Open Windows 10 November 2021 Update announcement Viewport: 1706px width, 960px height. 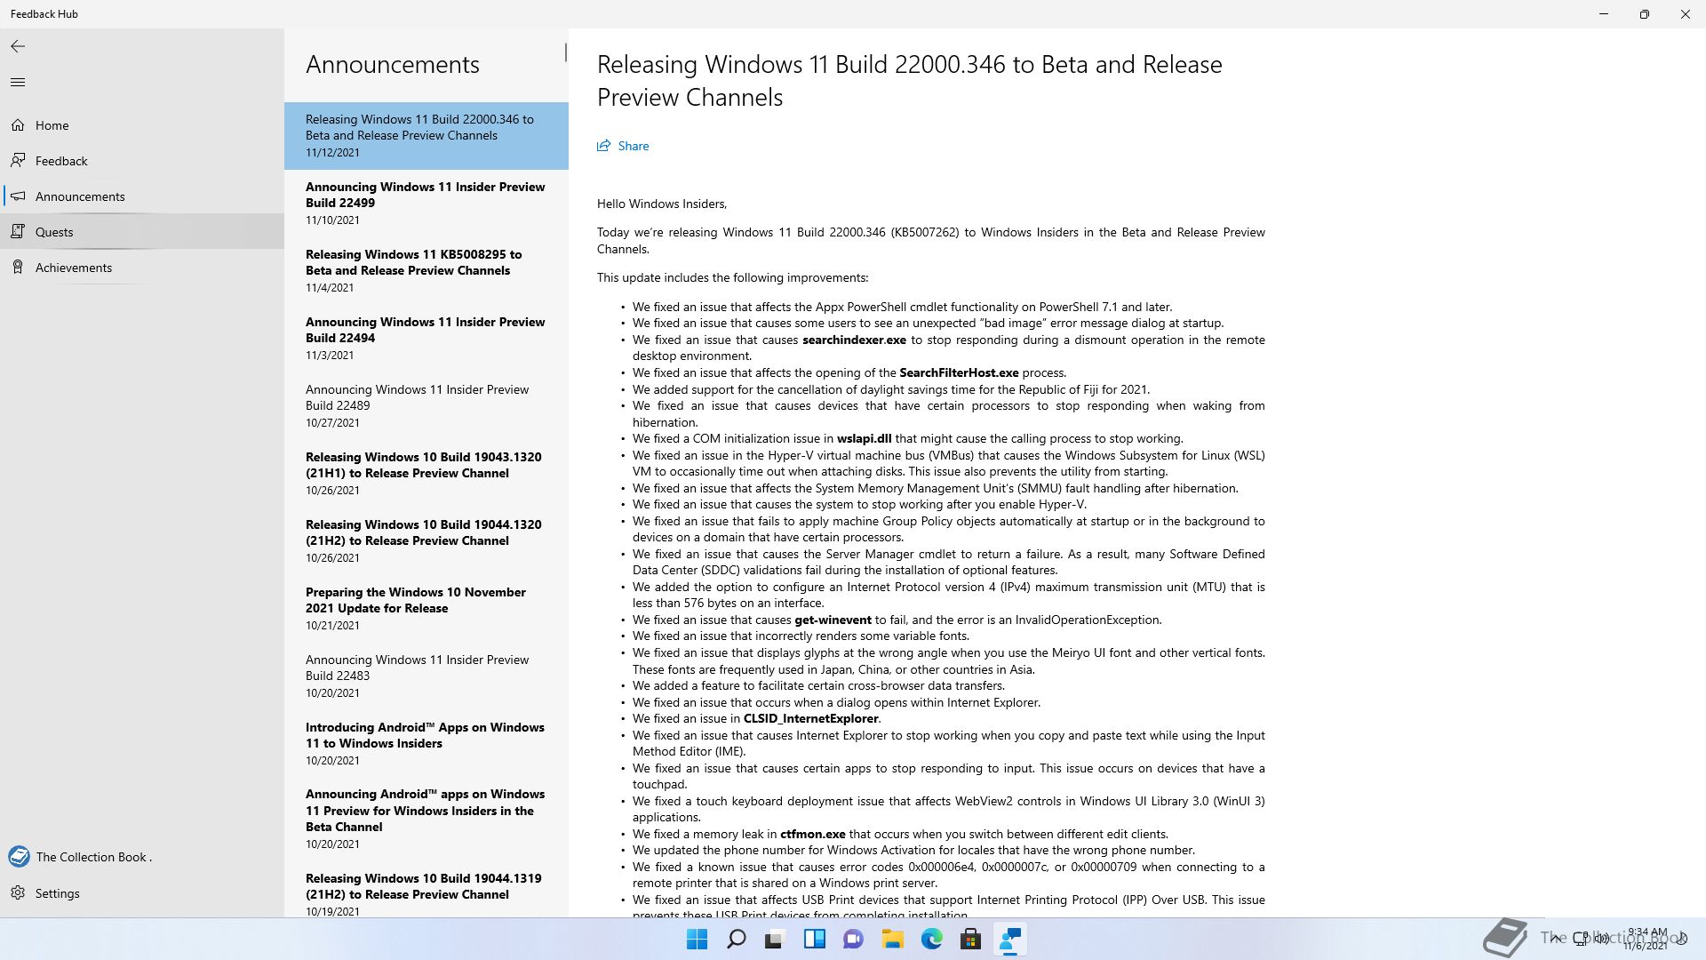click(426, 609)
